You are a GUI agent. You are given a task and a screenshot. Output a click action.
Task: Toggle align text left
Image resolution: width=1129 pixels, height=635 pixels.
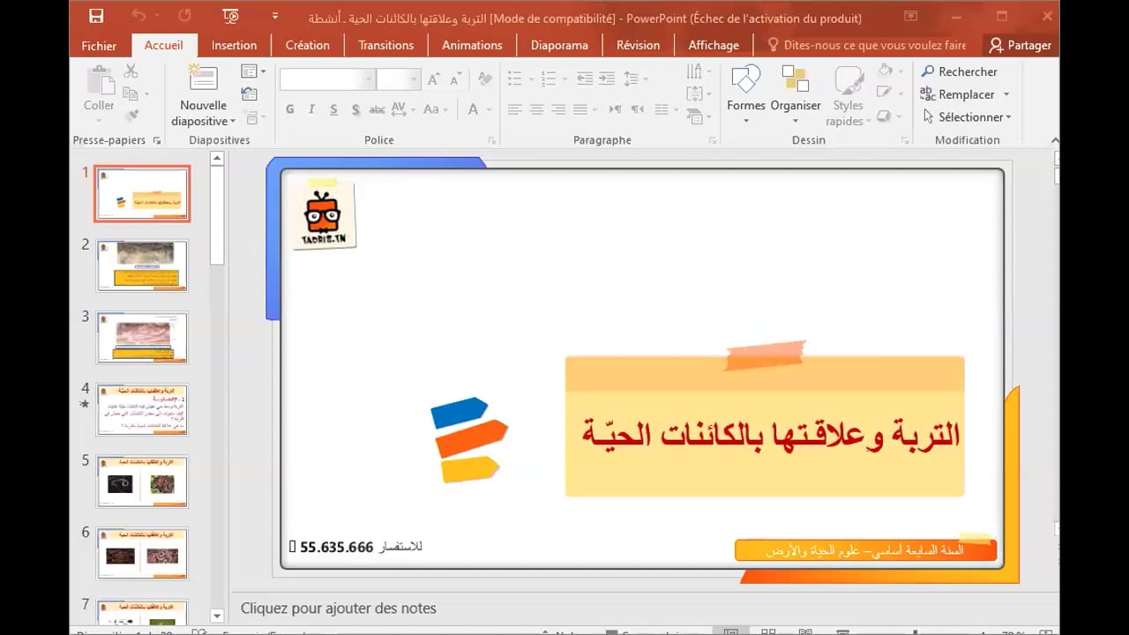coord(515,109)
